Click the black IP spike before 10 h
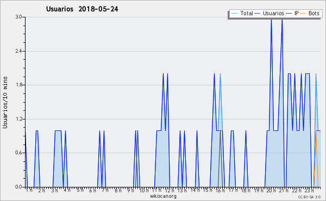Image resolution: width=326 pixels, height=201 pixels. pyautogui.click(x=137, y=159)
